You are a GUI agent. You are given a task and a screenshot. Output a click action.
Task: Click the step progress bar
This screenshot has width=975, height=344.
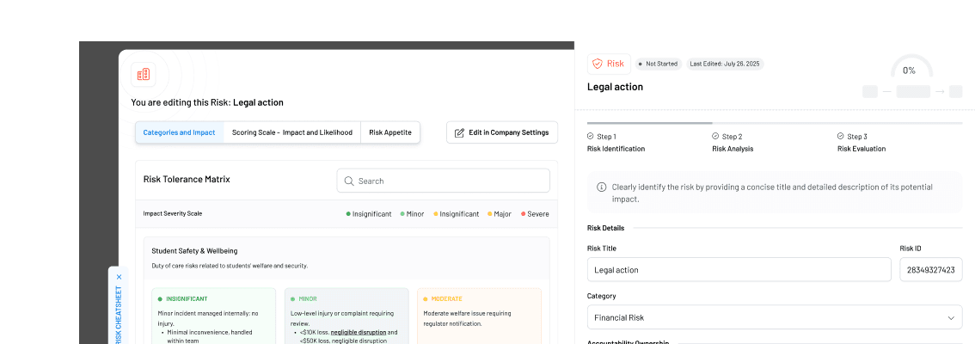coord(775,123)
